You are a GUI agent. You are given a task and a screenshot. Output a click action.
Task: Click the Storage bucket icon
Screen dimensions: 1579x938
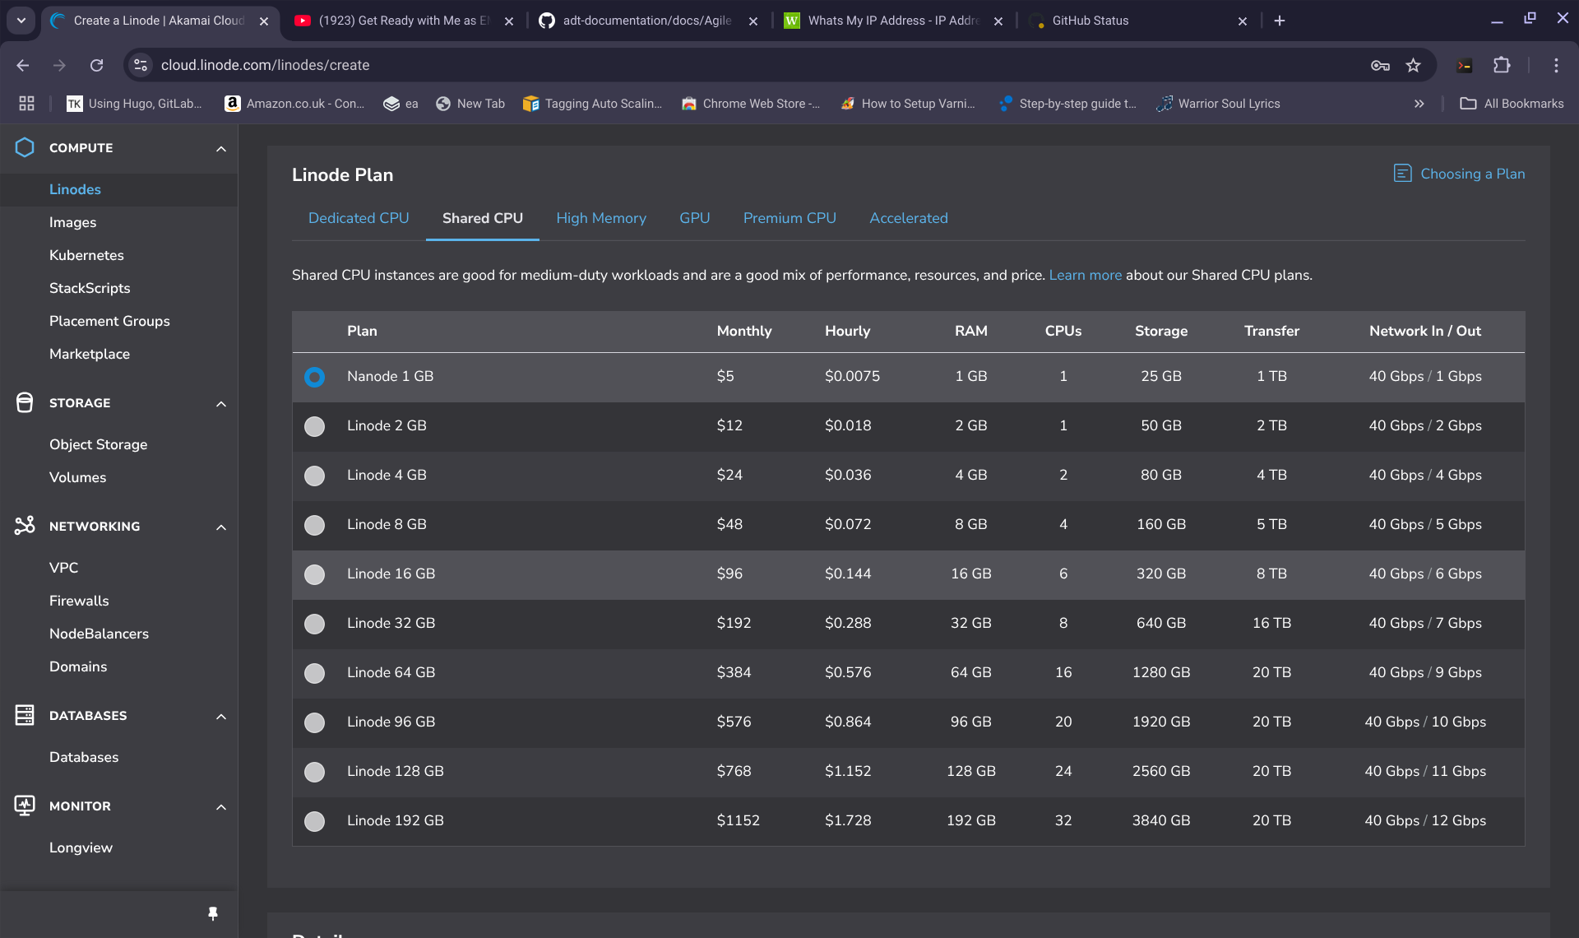25,402
